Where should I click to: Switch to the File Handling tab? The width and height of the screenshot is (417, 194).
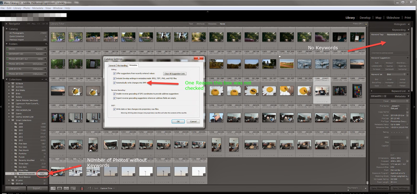(122, 66)
